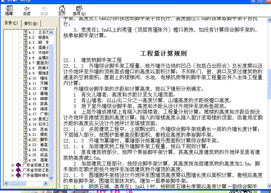Viewport: 271px width, 193px height.
Task: Select topic icon for A.11 天棚
Action: click(25, 83)
